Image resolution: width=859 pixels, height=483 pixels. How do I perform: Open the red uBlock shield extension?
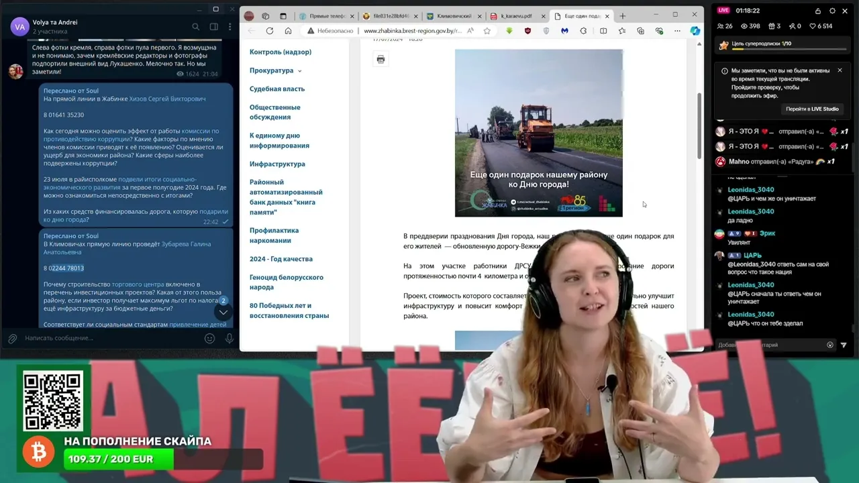527,31
